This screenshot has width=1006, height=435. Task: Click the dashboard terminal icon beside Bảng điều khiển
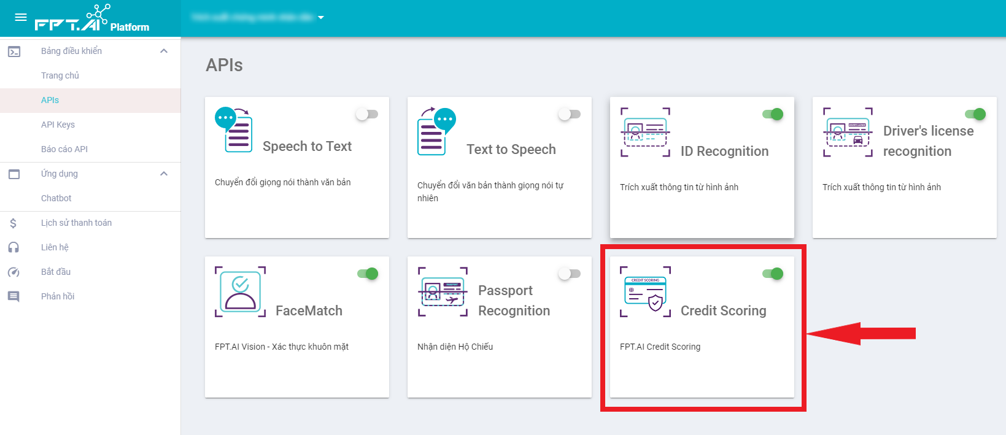point(14,52)
